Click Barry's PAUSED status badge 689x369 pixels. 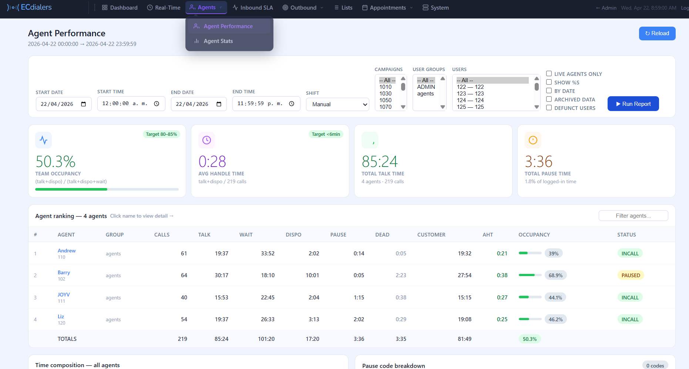pyautogui.click(x=631, y=275)
